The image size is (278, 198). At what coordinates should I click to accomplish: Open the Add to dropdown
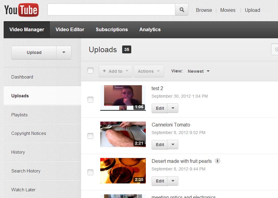click(x=115, y=71)
